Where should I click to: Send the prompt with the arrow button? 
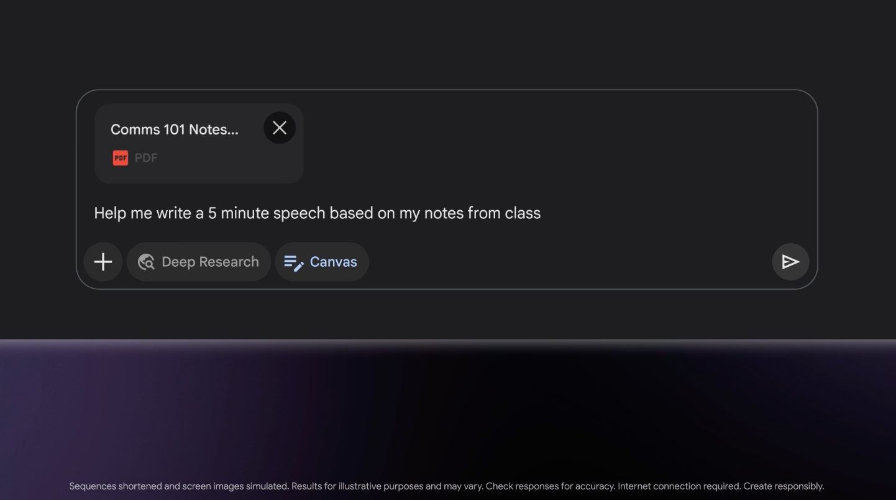click(x=790, y=262)
